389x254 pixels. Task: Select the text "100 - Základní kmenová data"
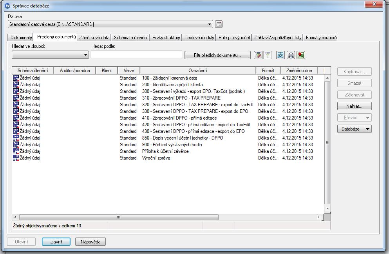click(x=170, y=78)
